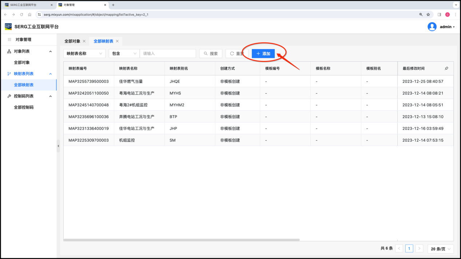
Task: Close the 全部对象 tab
Action: click(84, 41)
